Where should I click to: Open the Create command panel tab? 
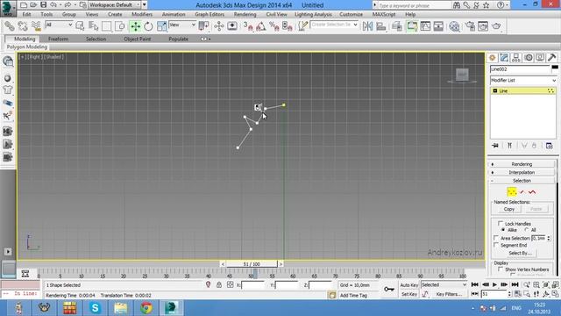tap(493, 58)
